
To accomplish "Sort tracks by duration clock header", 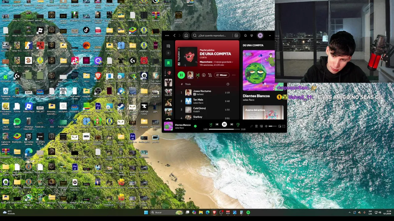I will [x=228, y=84].
